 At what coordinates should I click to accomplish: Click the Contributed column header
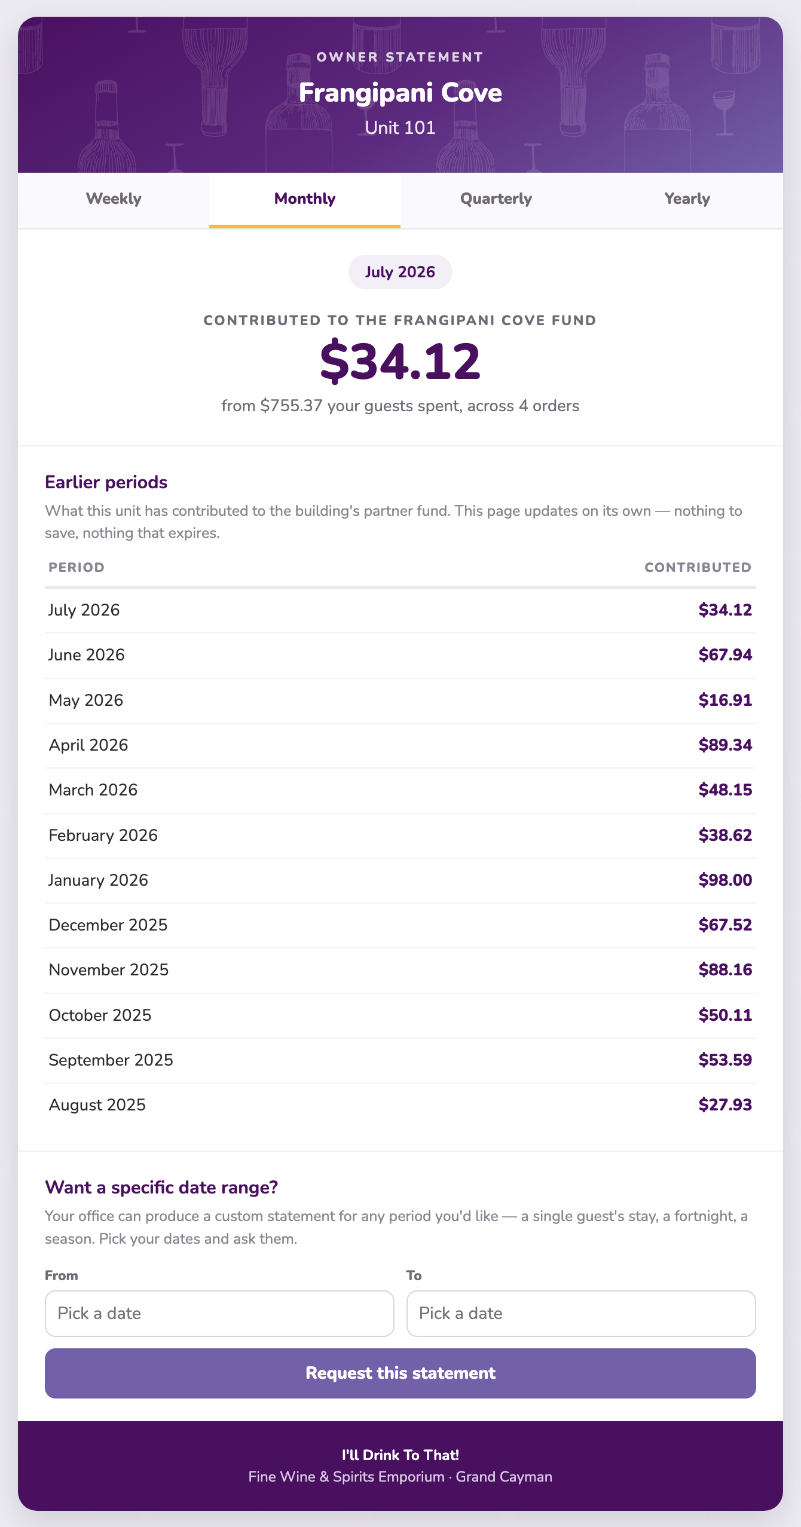tap(698, 568)
